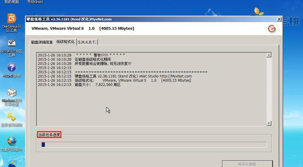The height and width of the screenshot is (167, 303).
Task: Click the 当前任务进度 group label
Action: tap(49, 135)
